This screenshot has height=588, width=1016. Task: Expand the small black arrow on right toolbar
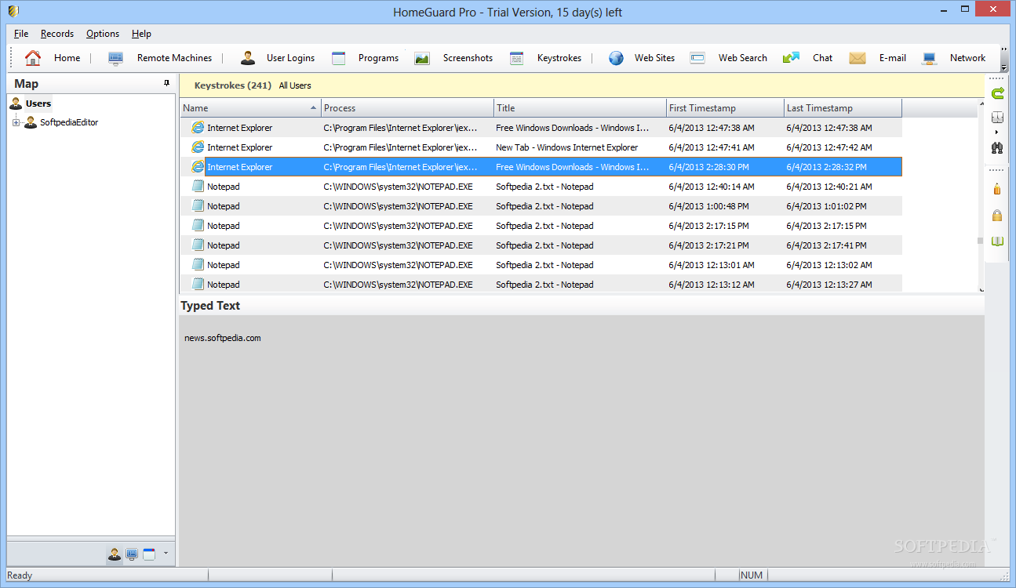coord(997,132)
